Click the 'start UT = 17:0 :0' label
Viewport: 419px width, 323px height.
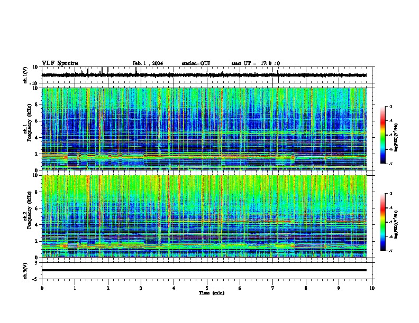pyautogui.click(x=256, y=63)
